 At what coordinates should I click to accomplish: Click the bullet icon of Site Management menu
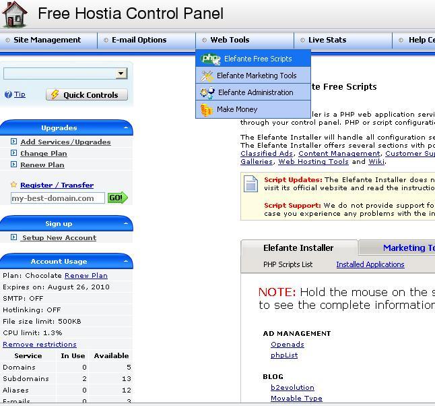click(8, 40)
